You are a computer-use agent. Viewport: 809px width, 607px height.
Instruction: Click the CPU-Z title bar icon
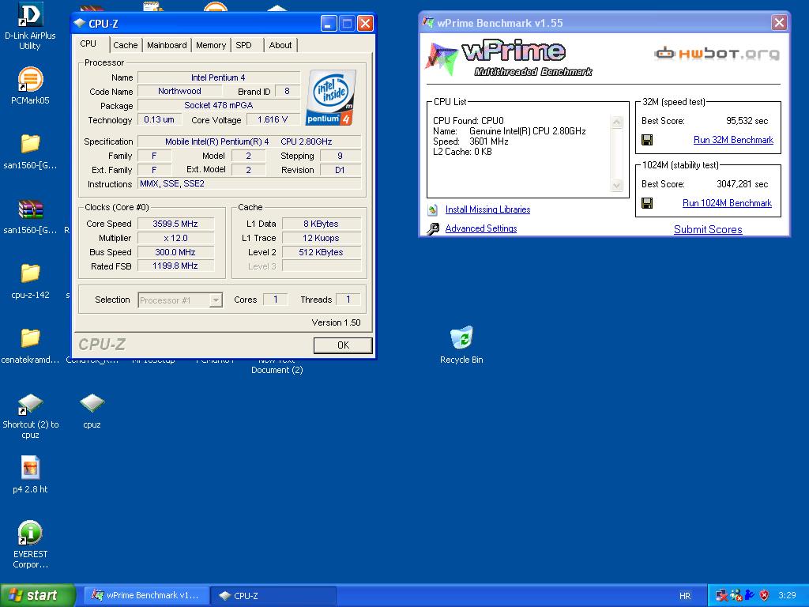tap(80, 23)
